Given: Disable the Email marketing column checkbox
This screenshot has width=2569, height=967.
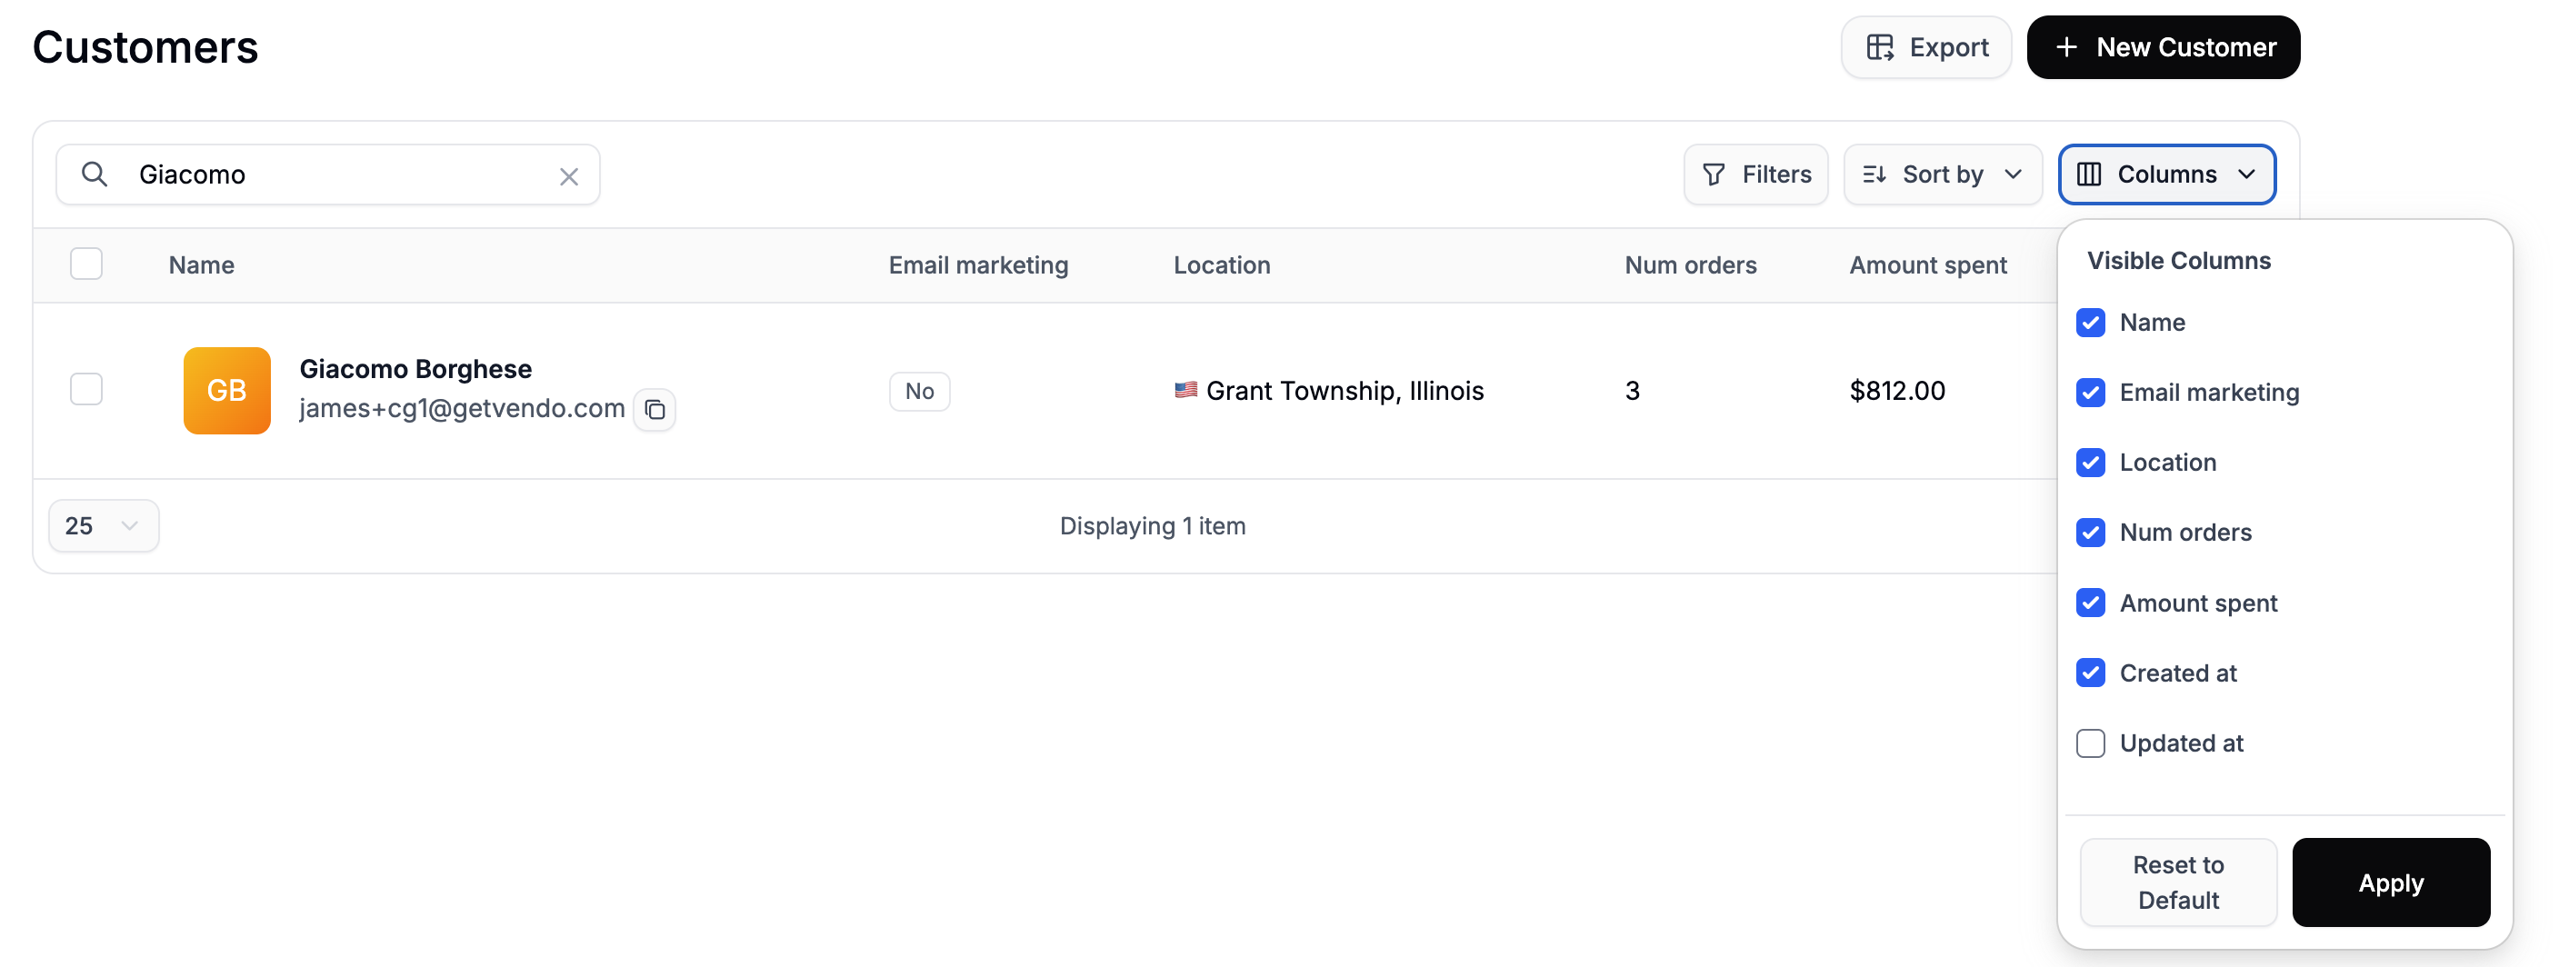Looking at the screenshot, I should (x=2092, y=393).
